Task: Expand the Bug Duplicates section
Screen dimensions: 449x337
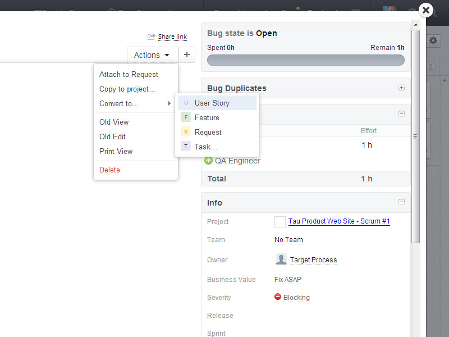Action: [x=401, y=87]
